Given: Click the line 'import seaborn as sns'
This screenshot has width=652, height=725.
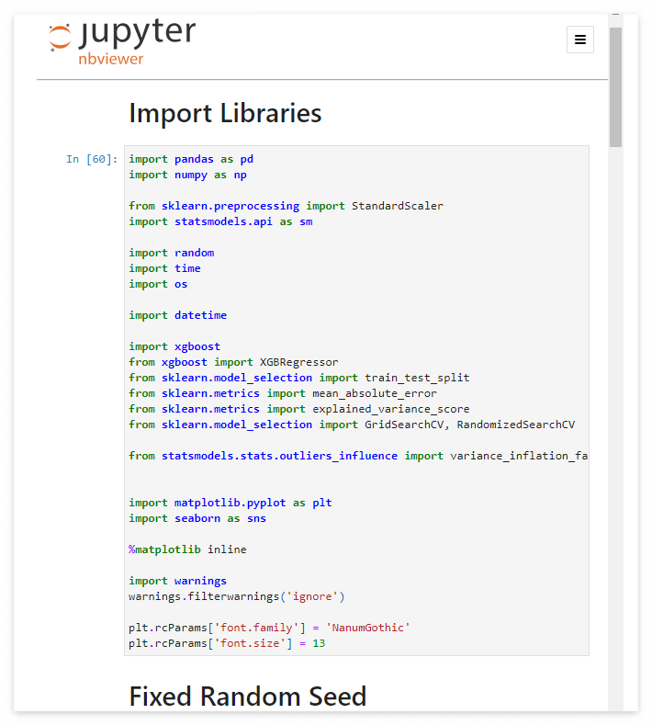Looking at the screenshot, I should coord(197,519).
